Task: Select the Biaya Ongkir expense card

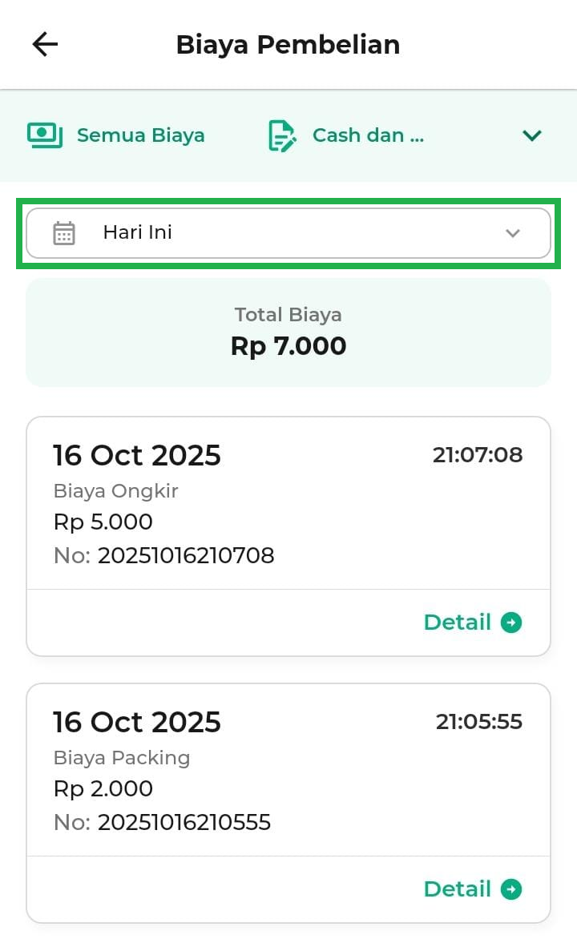Action: click(288, 505)
